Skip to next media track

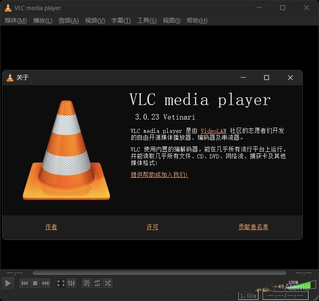(45, 283)
